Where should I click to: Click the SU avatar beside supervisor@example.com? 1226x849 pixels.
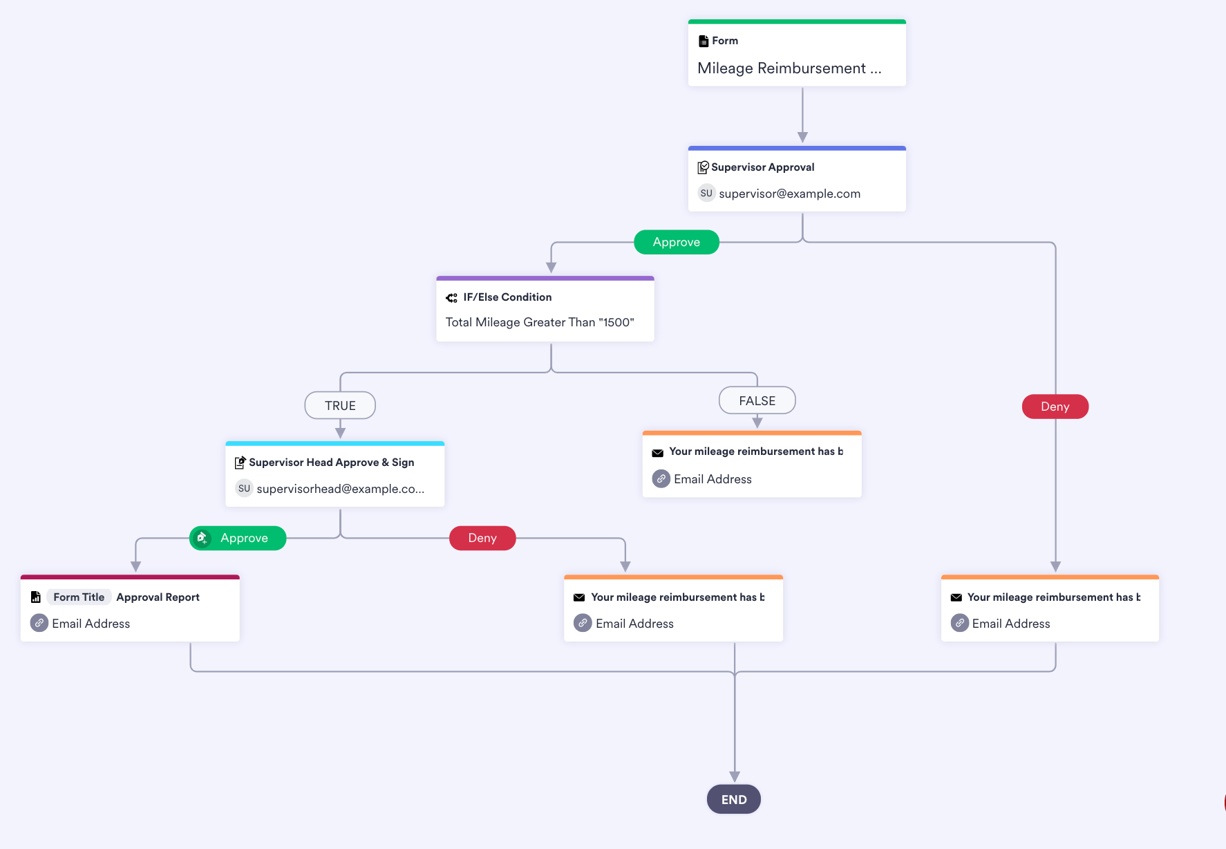[706, 194]
